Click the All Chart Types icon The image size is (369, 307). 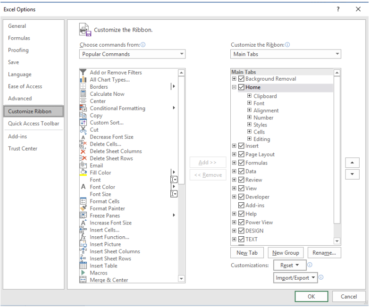83,80
